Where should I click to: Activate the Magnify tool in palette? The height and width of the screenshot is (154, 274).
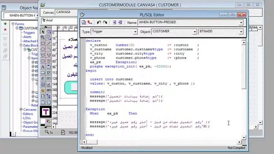(x=43, y=37)
